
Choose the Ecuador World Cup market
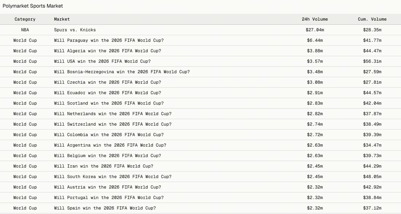pyautogui.click(x=107, y=93)
